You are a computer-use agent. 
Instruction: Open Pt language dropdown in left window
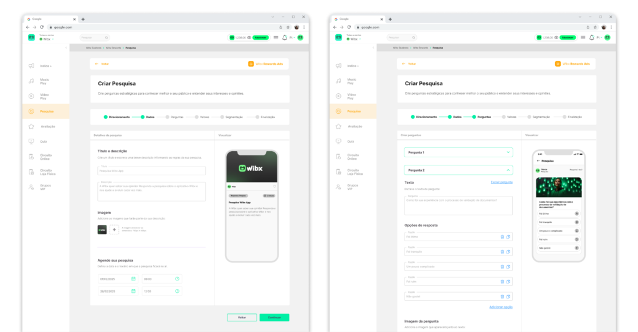pyautogui.click(x=292, y=37)
